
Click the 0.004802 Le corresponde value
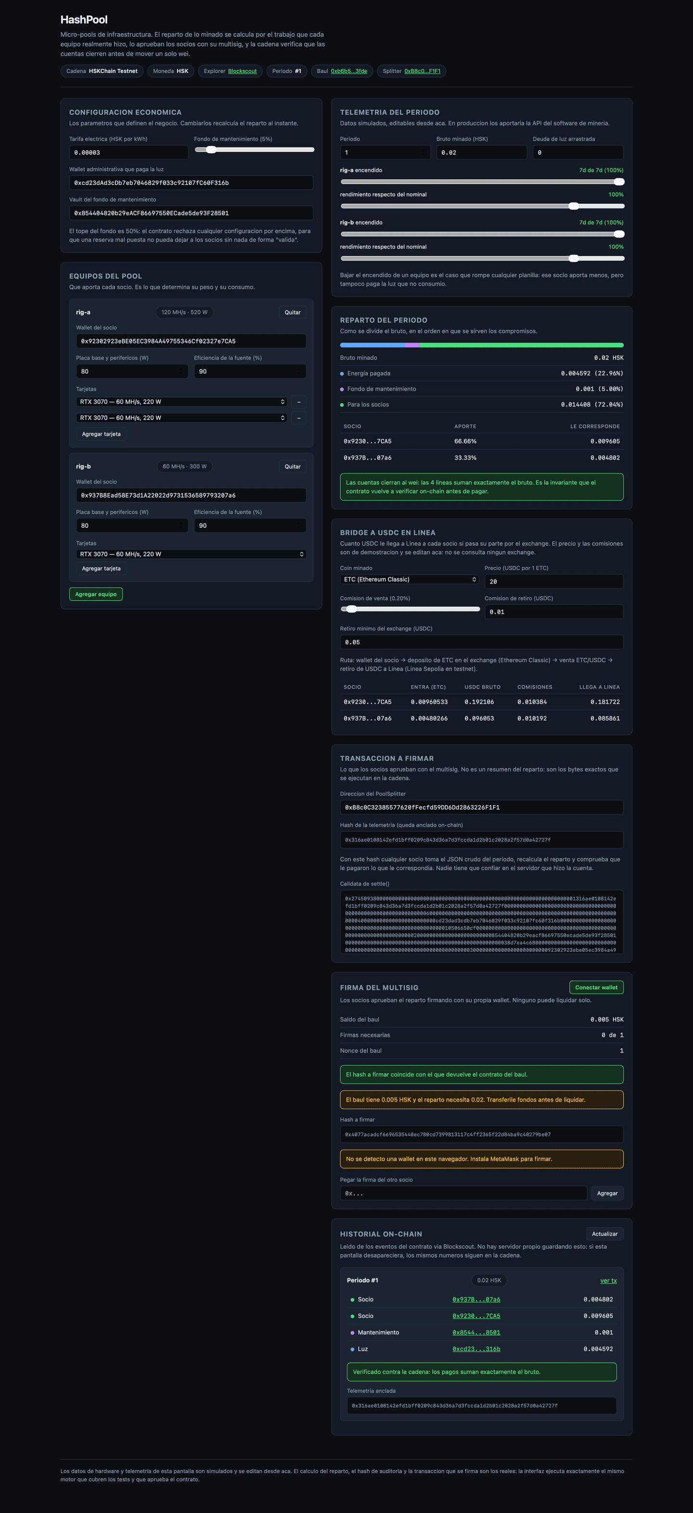(605, 458)
